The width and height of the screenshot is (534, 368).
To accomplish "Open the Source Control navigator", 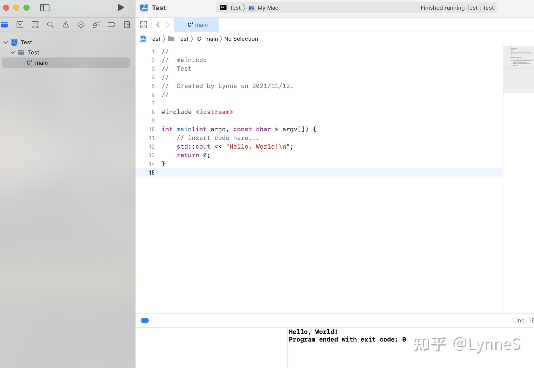I will (x=20, y=25).
